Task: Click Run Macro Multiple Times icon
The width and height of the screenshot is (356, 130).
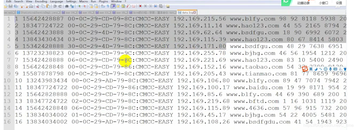Action: pyautogui.click(x=155, y=6)
